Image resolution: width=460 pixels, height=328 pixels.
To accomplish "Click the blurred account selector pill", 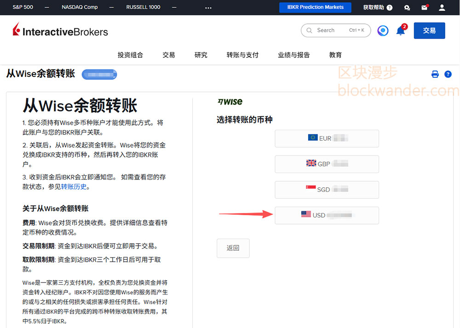I will pyautogui.click(x=99, y=75).
